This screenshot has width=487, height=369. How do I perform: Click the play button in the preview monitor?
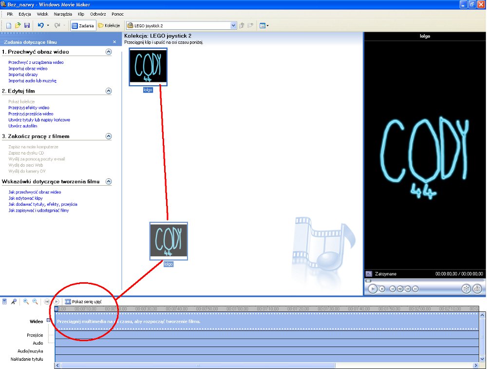[373, 289]
